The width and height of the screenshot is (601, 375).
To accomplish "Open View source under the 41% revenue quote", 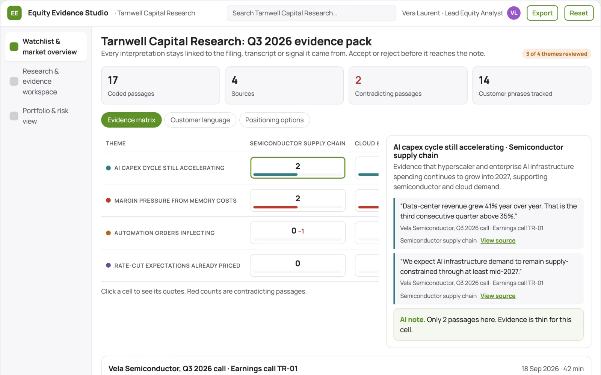I will click(498, 241).
